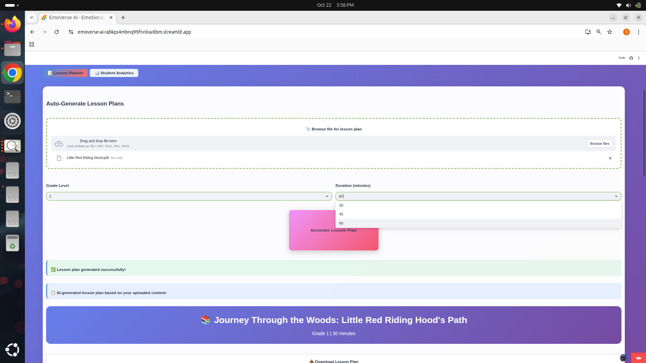Click the Fork link

(x=621, y=58)
